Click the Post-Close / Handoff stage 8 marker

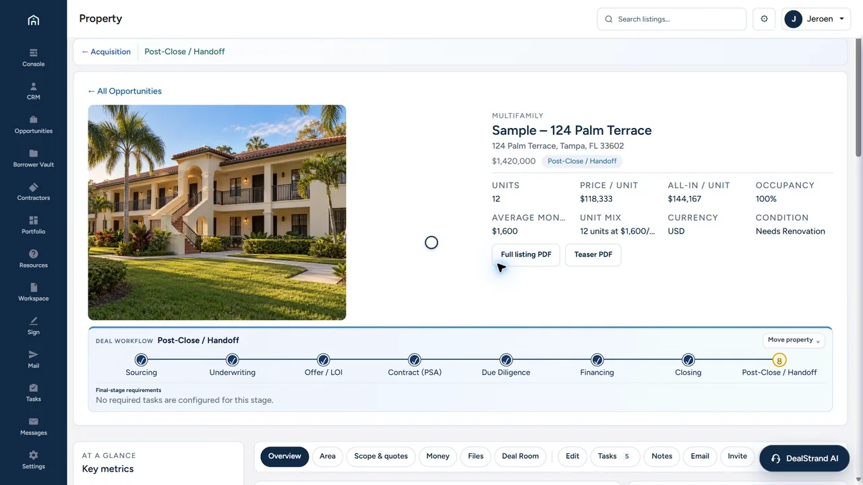pyautogui.click(x=779, y=360)
